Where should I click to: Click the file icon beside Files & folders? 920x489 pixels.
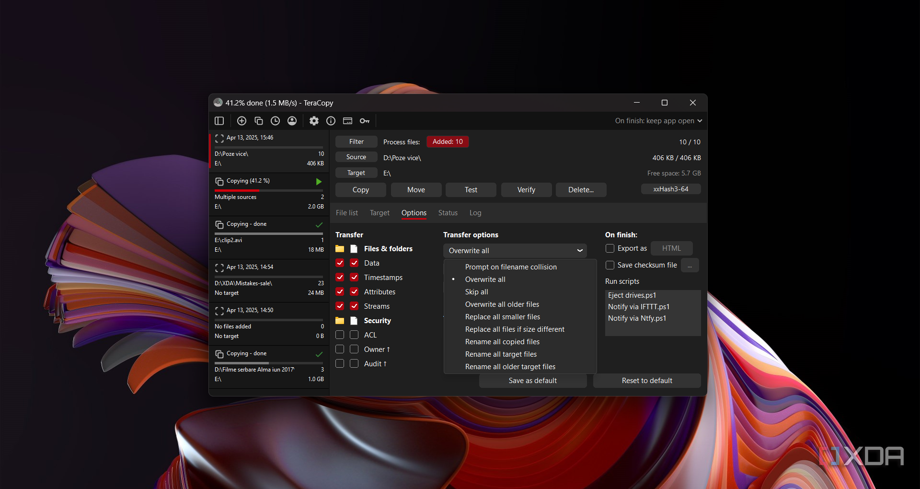tap(354, 249)
